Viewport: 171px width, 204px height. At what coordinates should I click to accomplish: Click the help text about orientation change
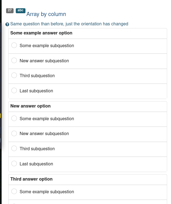point(69,24)
